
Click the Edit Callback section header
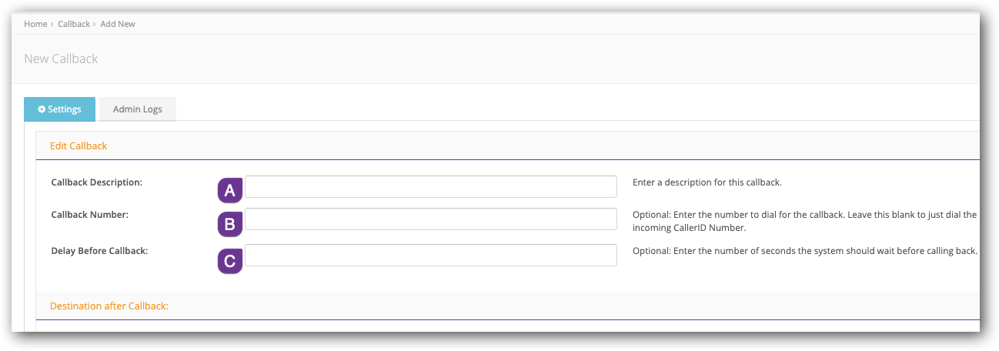pyautogui.click(x=79, y=145)
